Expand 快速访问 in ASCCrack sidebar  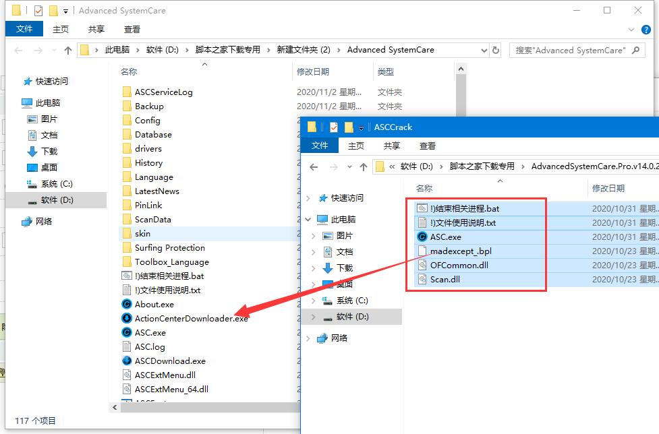click(x=308, y=198)
